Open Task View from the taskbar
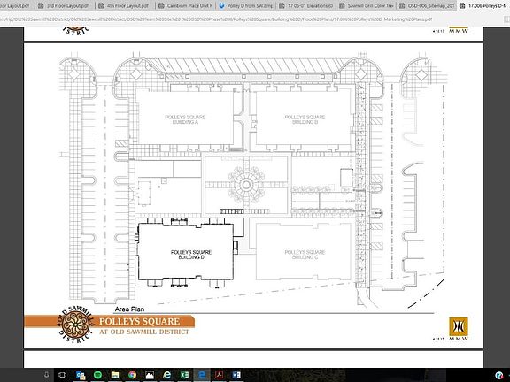Screen dimensions: 510x382 click(x=63, y=375)
